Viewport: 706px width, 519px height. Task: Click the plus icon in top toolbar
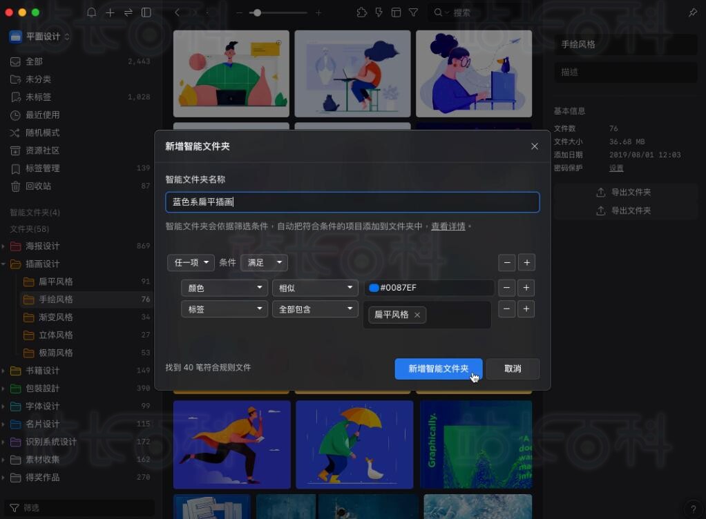coord(111,12)
